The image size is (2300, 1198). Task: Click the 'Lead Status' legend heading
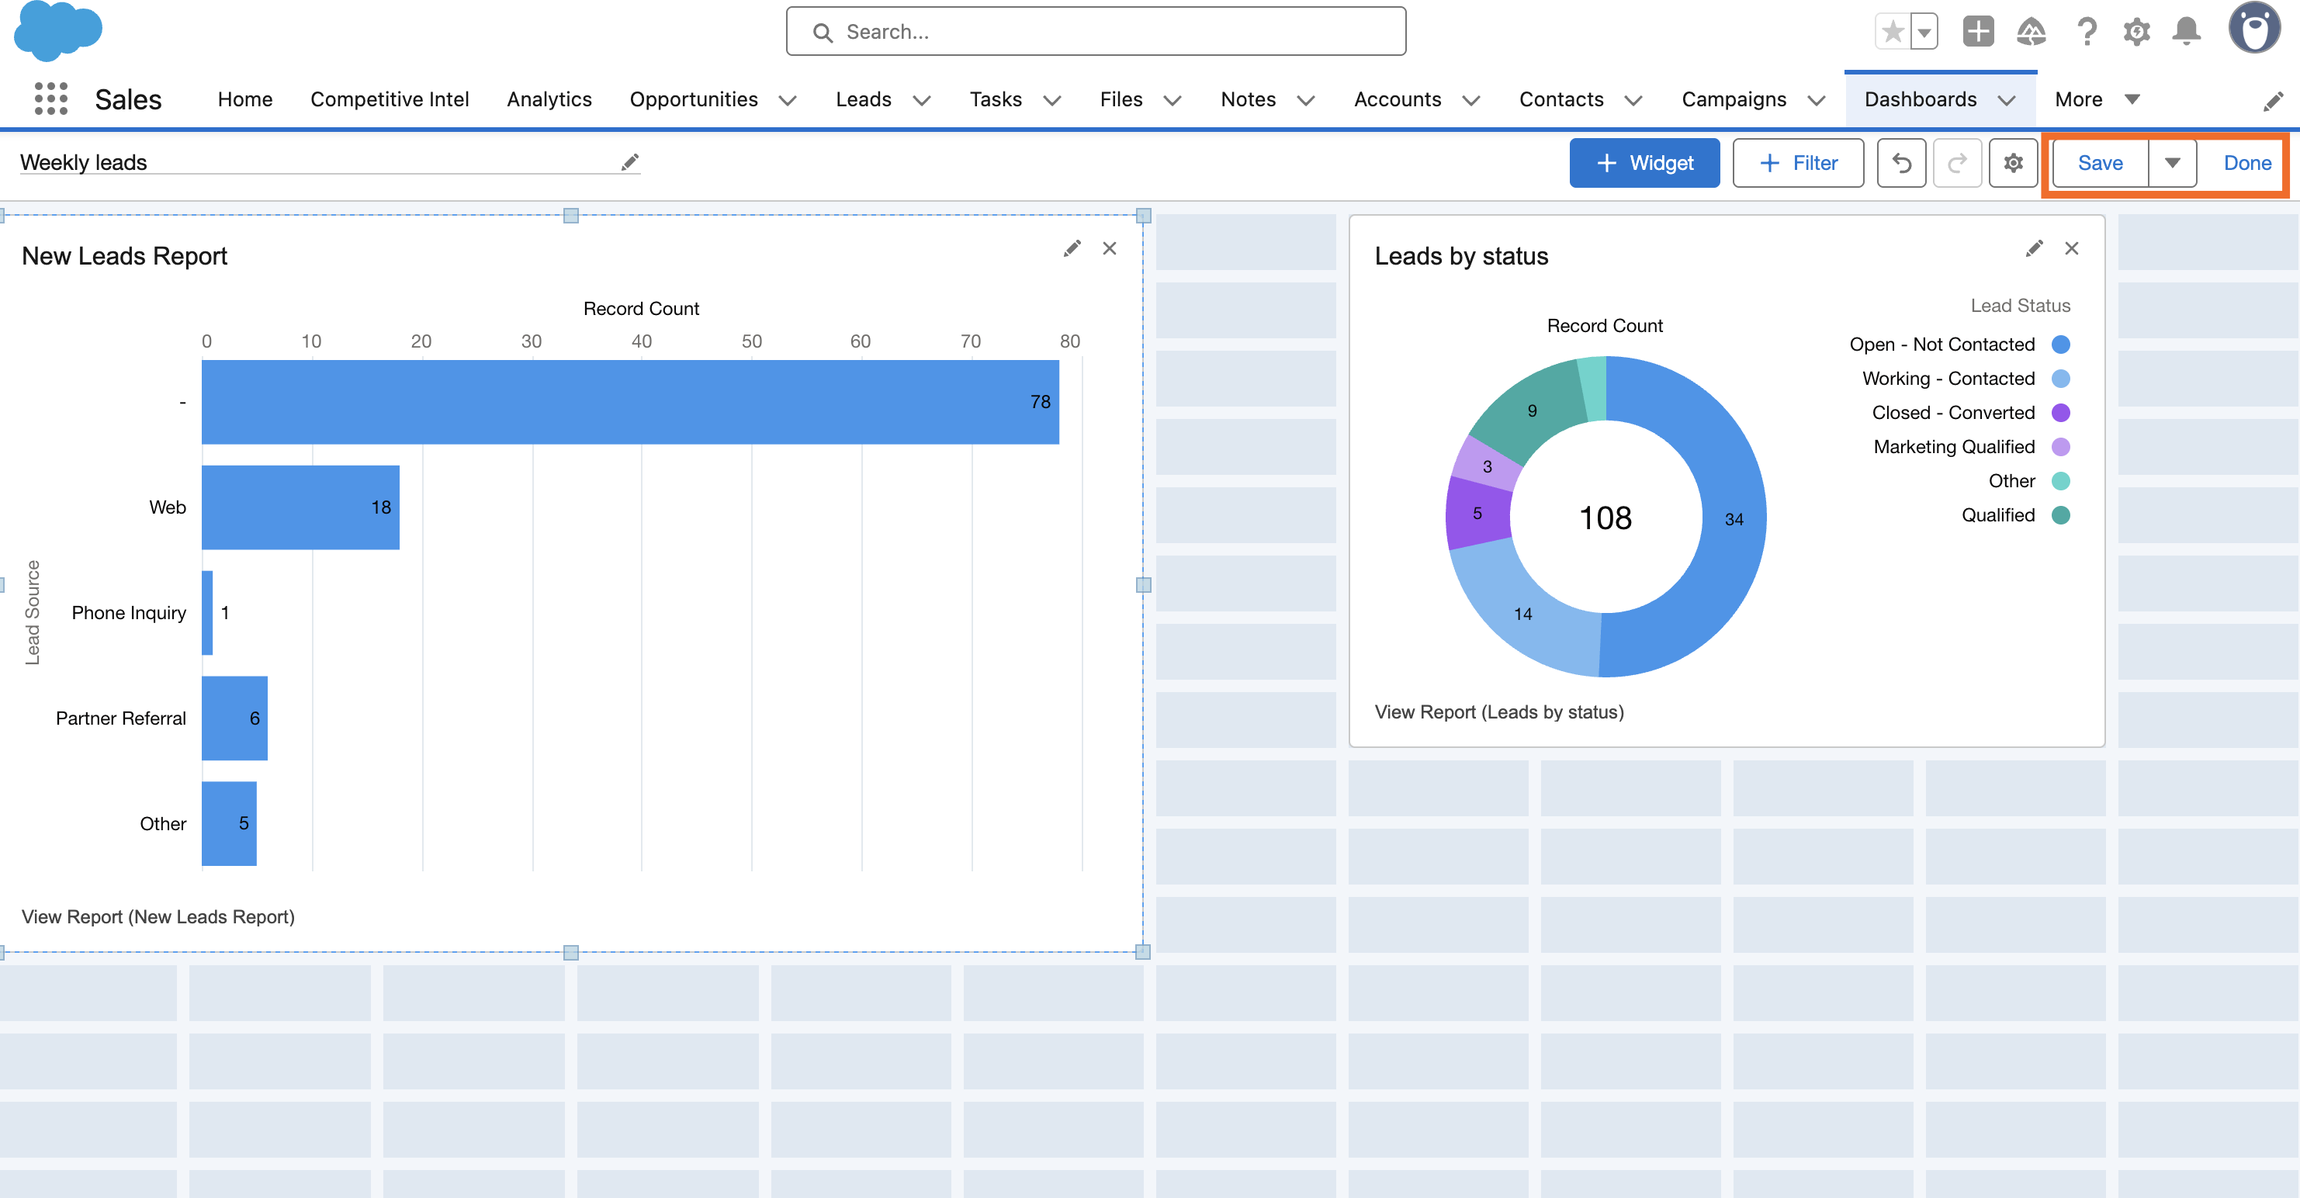coord(2020,305)
